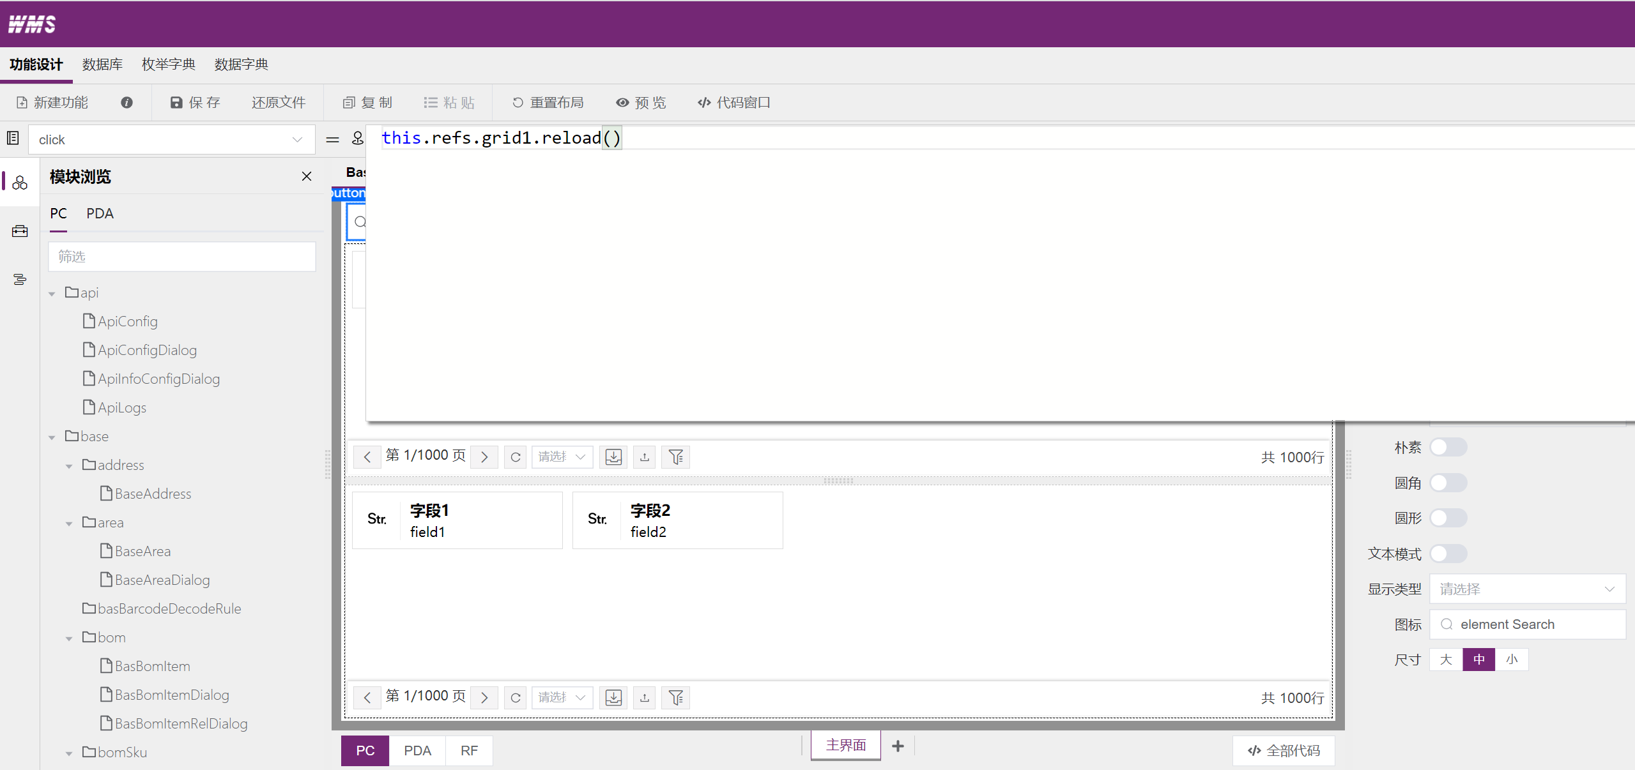Click the info icon beside 新建功能
The width and height of the screenshot is (1635, 770).
click(x=127, y=102)
